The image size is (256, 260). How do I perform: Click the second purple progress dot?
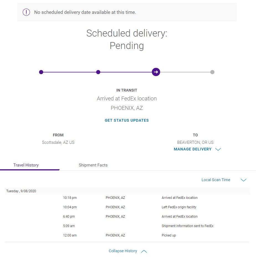(x=98, y=72)
